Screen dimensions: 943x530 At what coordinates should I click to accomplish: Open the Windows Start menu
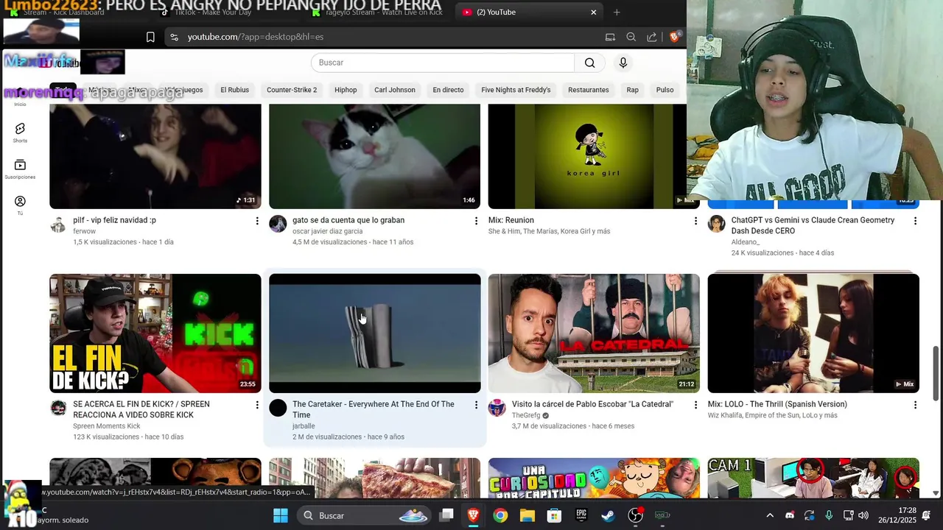click(281, 515)
